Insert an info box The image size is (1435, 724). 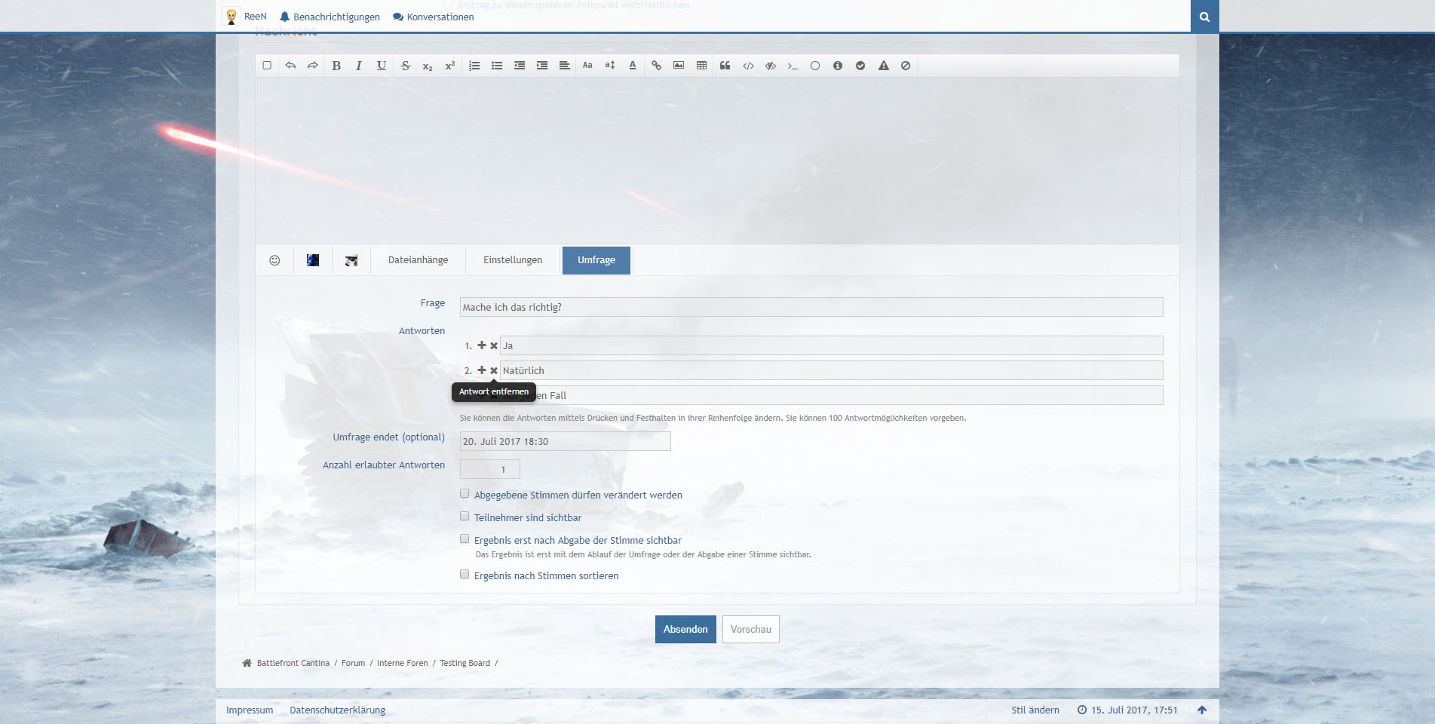coord(838,66)
